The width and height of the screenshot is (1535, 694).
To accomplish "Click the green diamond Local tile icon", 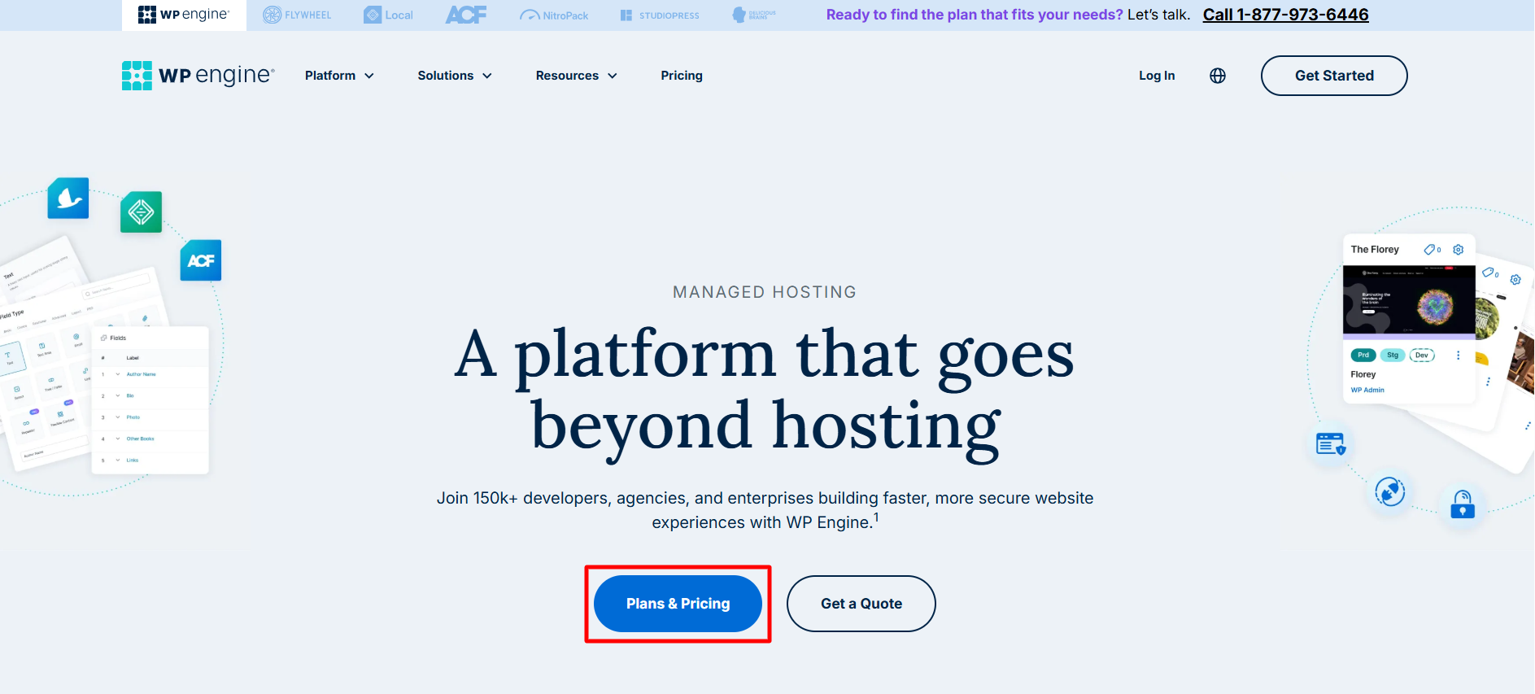I will click(142, 212).
